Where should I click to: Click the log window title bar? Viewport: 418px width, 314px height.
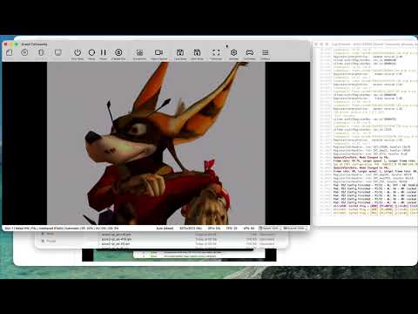click(365, 44)
